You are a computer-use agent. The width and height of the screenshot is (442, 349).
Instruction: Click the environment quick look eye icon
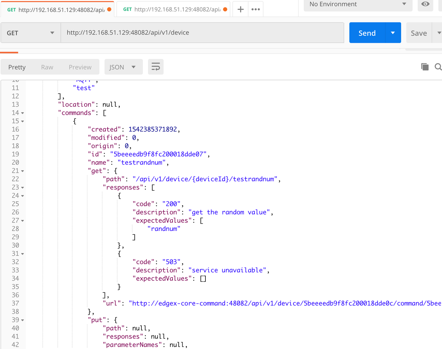[x=425, y=4]
